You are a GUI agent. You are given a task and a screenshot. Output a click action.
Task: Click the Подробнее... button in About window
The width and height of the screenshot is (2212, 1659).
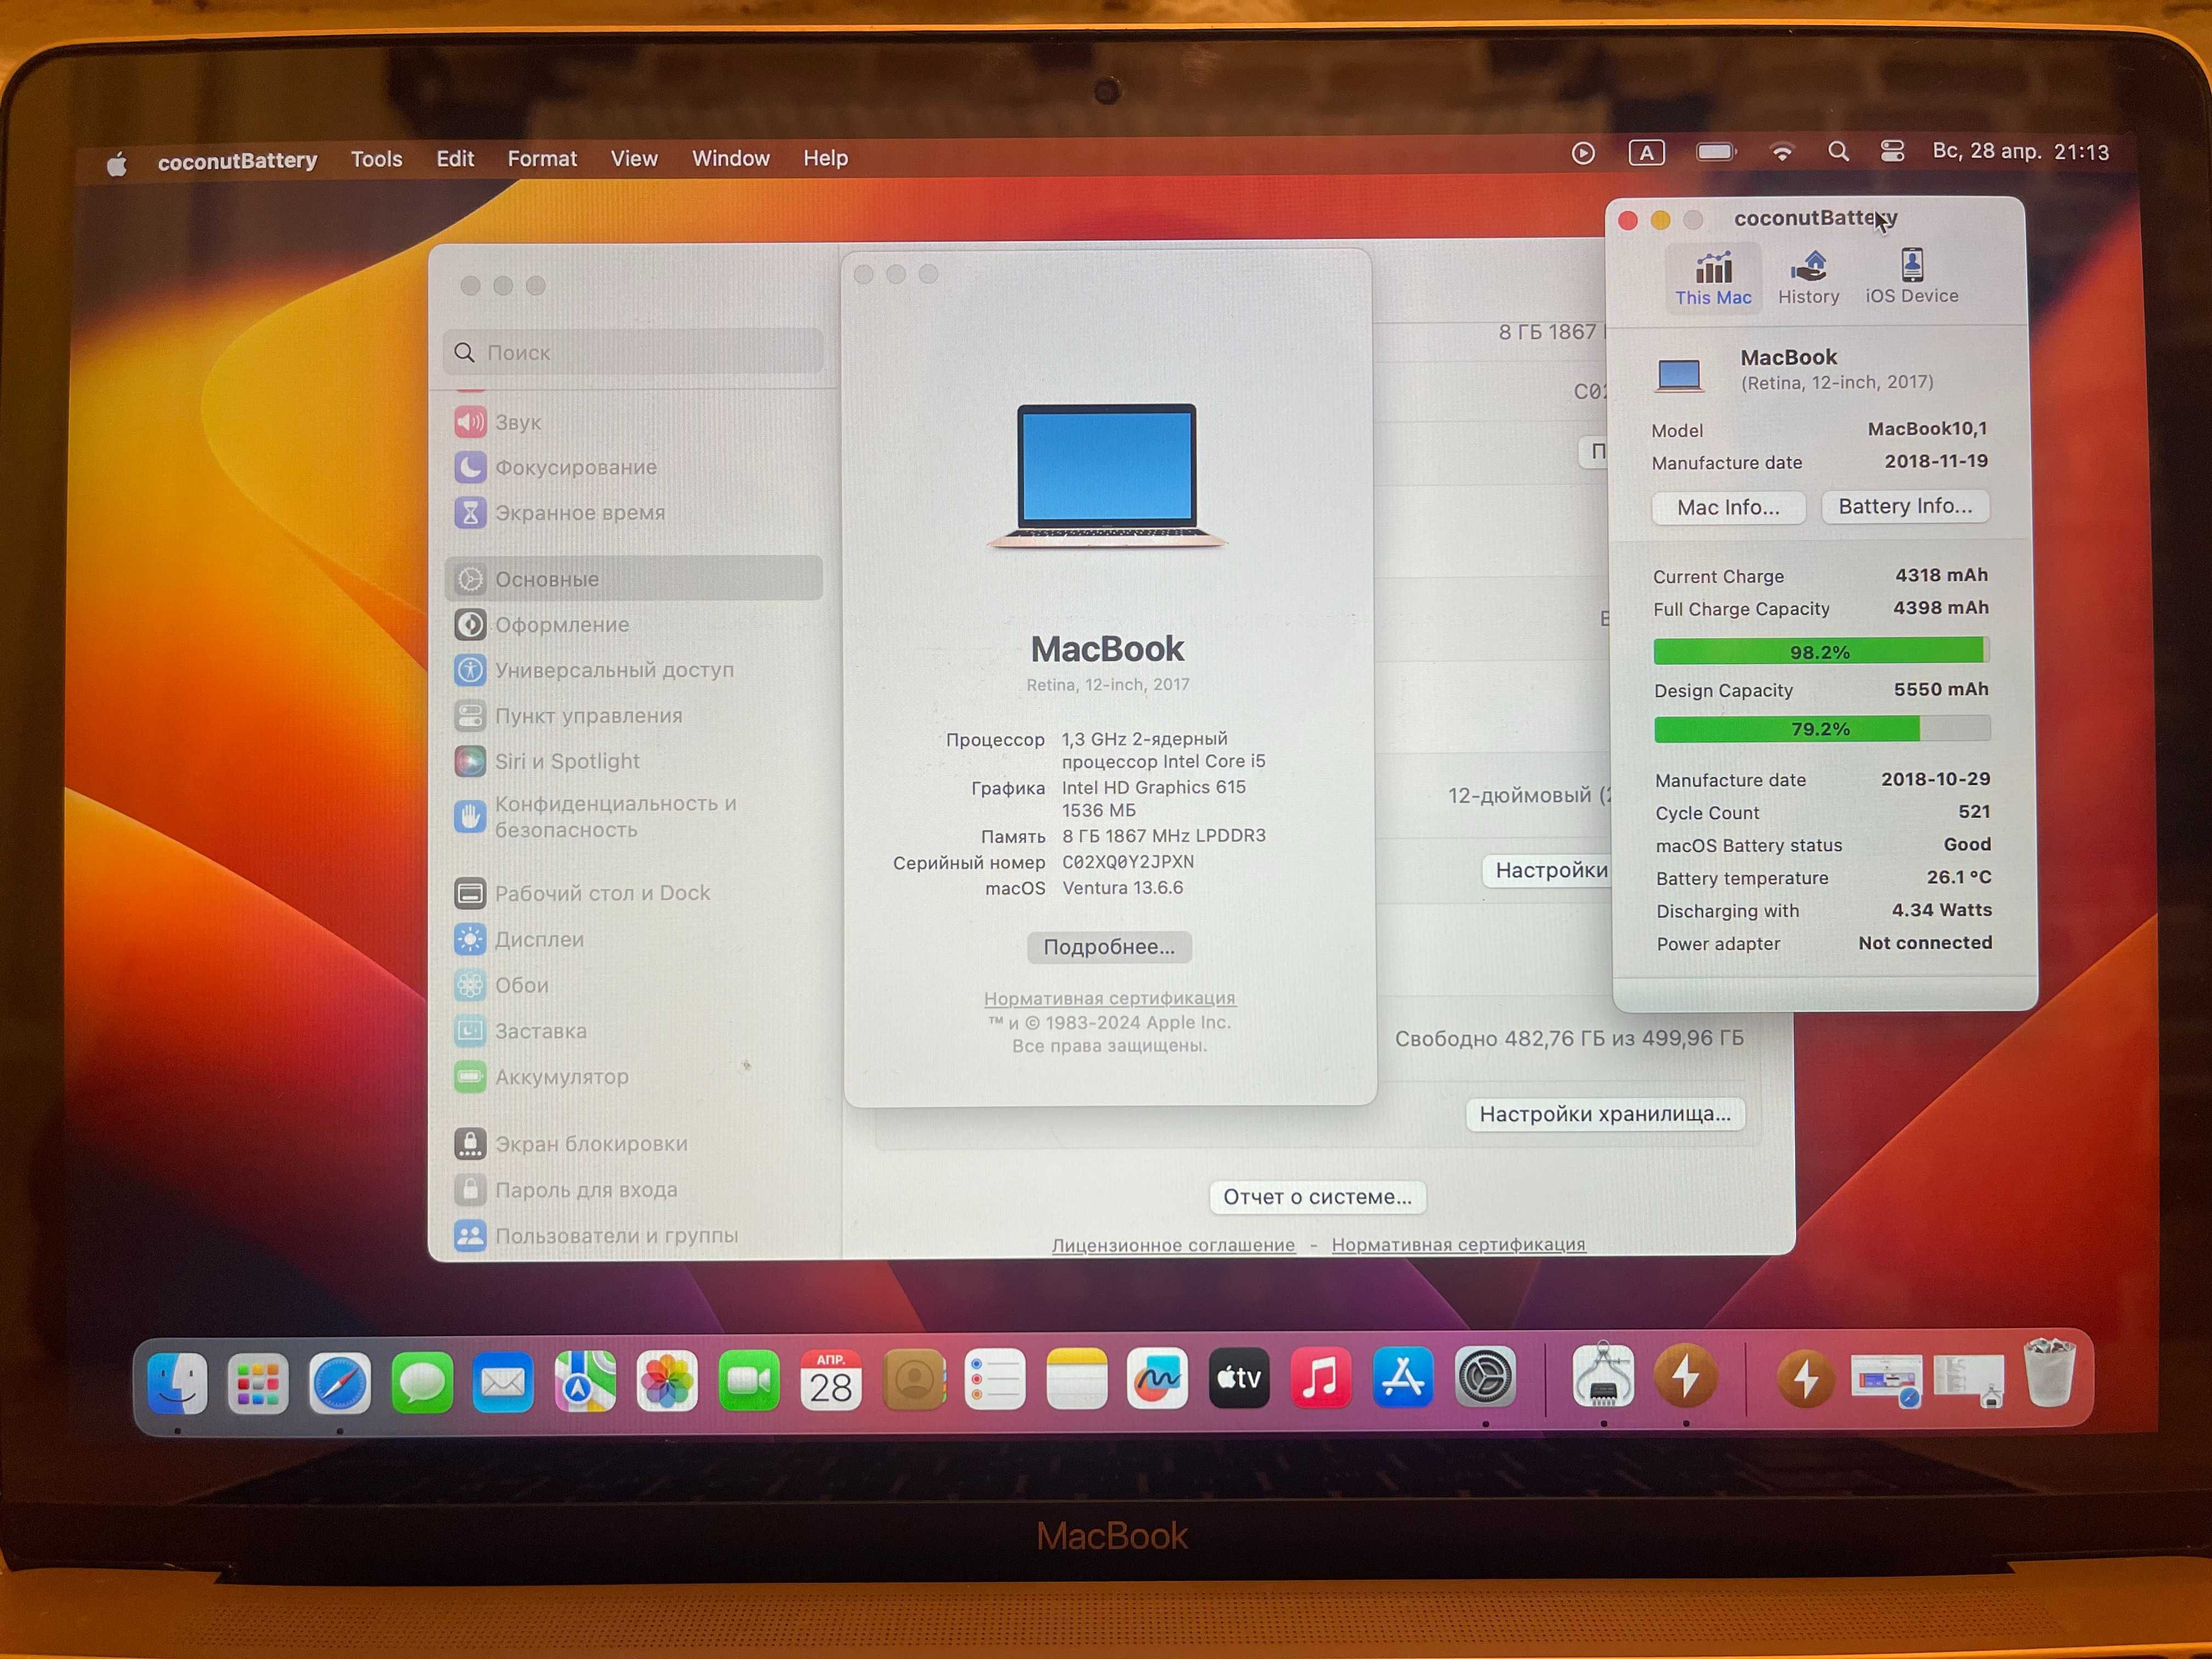click(1109, 947)
